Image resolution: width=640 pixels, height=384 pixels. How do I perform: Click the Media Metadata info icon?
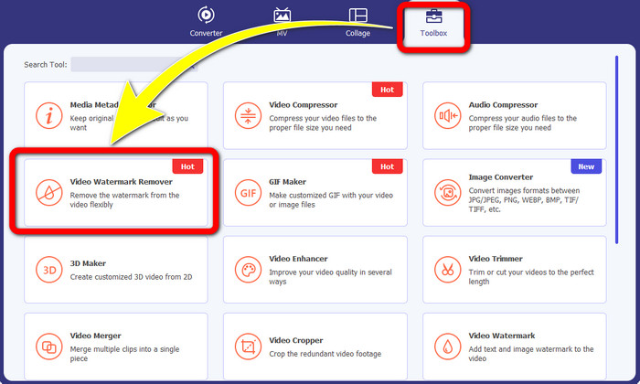48,116
